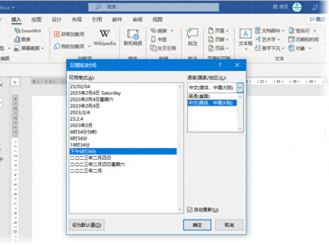Close the Date and Time dialog
The height and width of the screenshot is (245, 329).
point(237,65)
